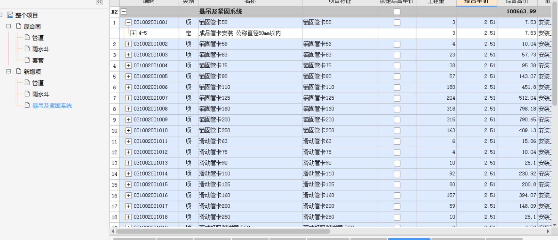This screenshot has height=240, width=558.
Task: Click the 新增项 document icon
Action: [x=19, y=71]
